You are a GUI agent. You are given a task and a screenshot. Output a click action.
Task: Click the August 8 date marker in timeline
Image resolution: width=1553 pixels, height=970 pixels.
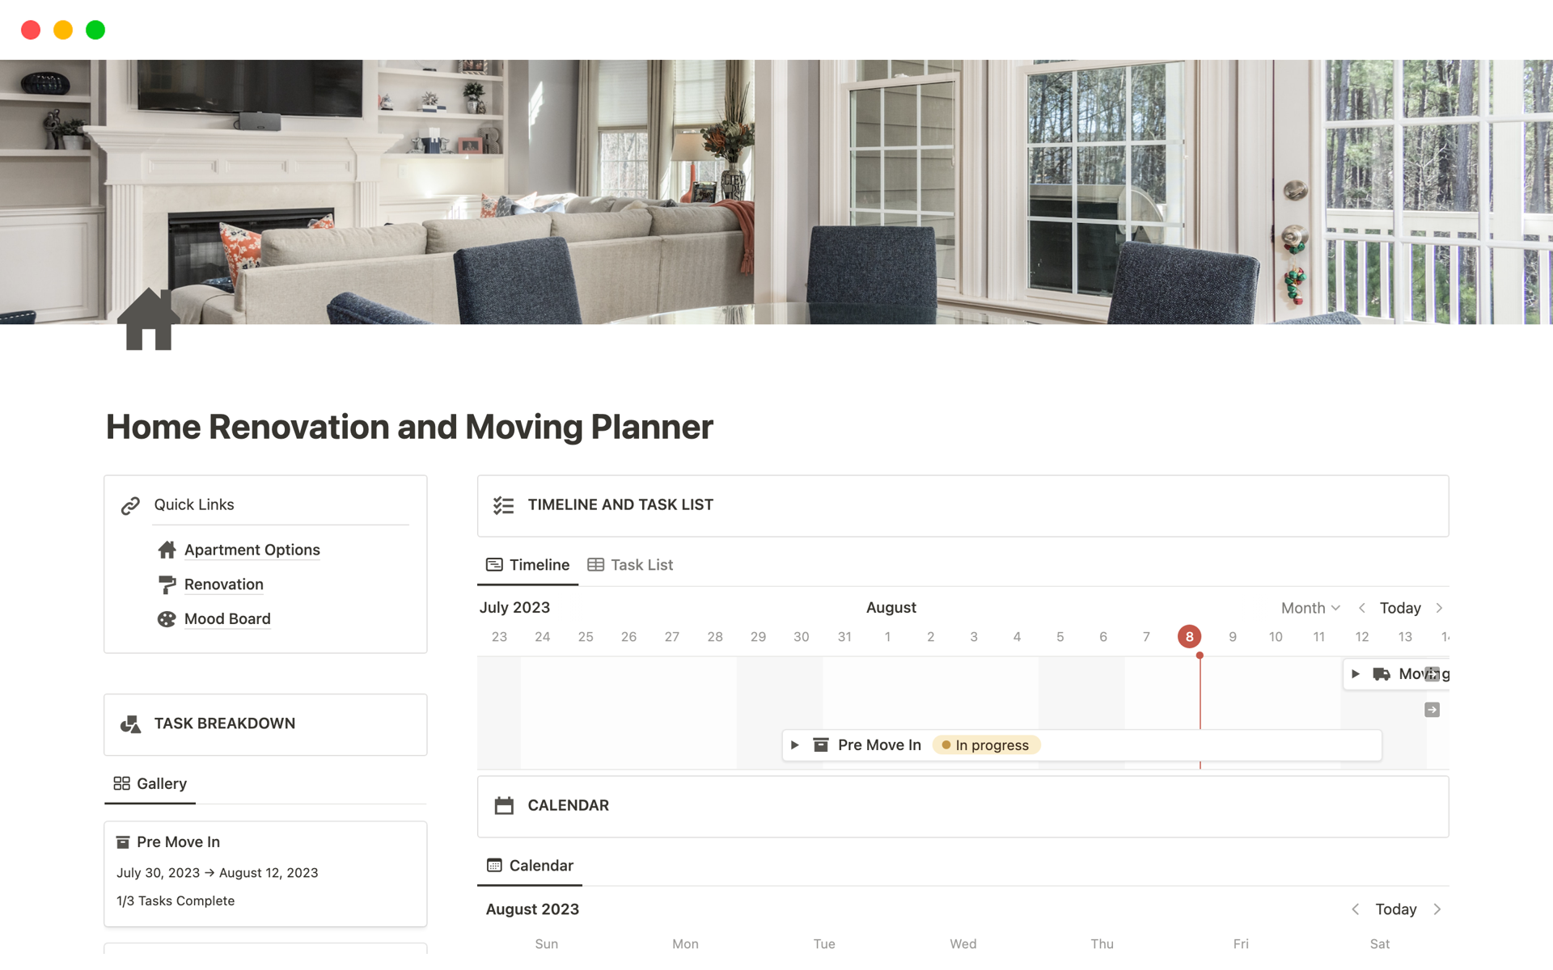[x=1188, y=636]
